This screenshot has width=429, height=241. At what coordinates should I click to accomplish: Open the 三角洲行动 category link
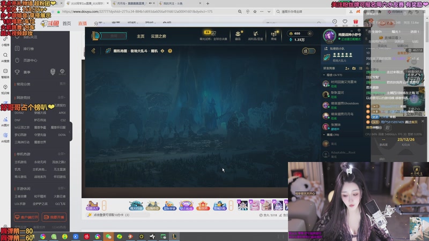pos(22,142)
